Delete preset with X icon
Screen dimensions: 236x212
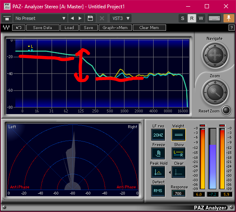click(x=102, y=18)
